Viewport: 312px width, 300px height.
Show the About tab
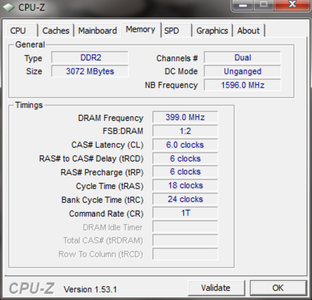point(249,30)
